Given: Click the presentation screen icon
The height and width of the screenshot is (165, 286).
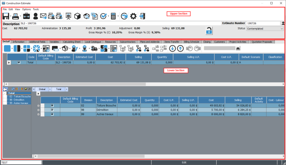Looking at the screenshot, I should [68, 16].
